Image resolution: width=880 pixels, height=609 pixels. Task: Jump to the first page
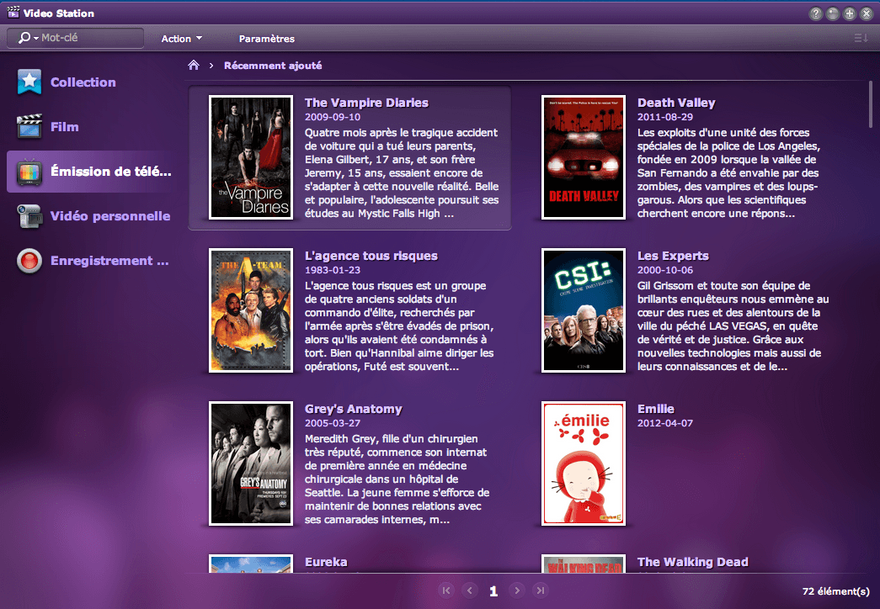(x=446, y=590)
